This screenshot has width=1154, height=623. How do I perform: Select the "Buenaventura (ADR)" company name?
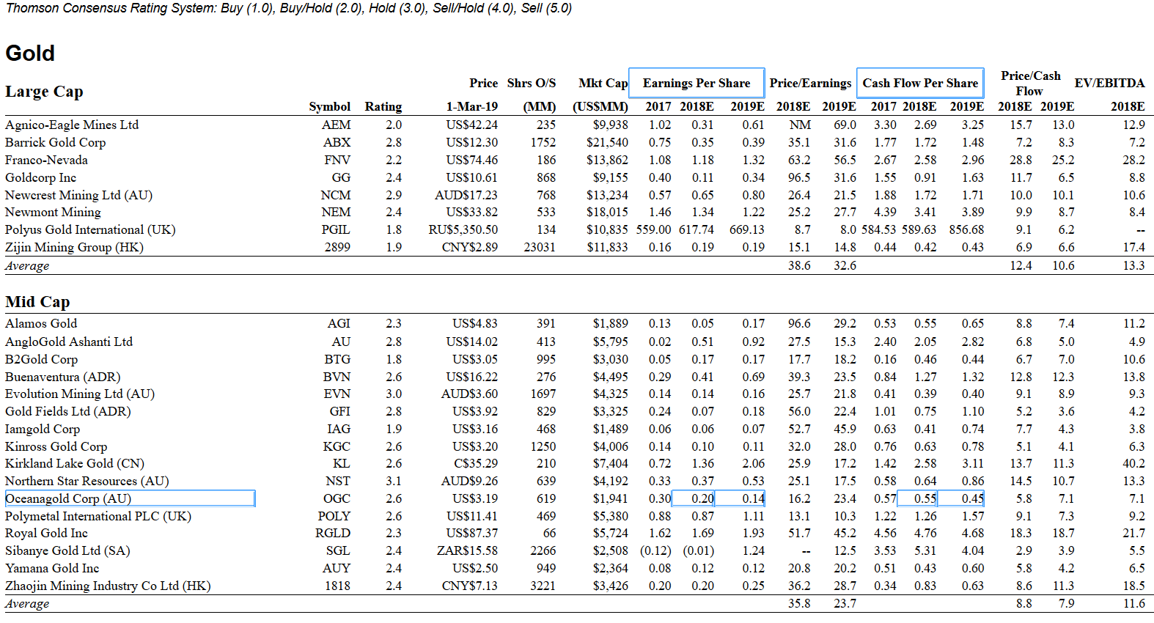point(63,377)
